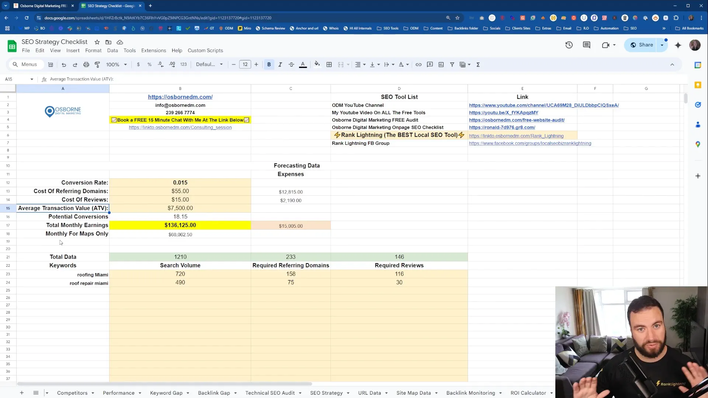Screen dimensions: 708x398
Task: Click the Undo icon in toolbar
Action: coord(64,64)
